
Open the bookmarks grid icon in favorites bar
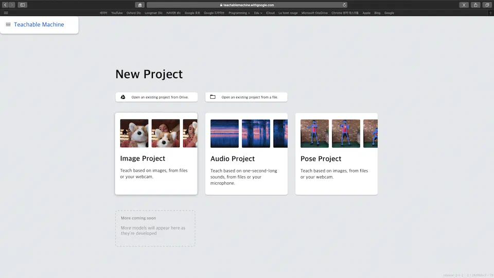[x=6, y=13]
